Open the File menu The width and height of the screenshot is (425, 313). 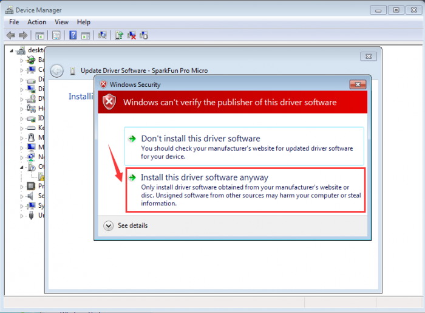pyautogui.click(x=14, y=22)
